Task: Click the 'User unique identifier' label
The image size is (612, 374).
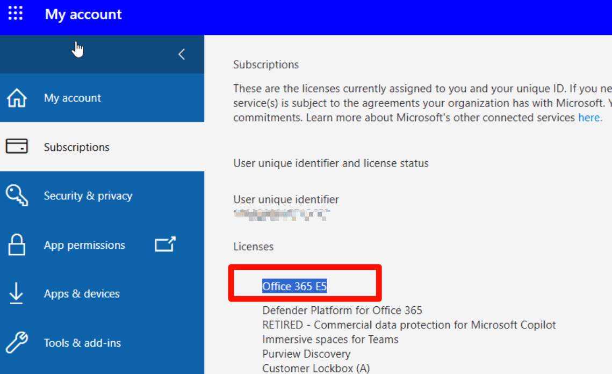Action: (x=286, y=199)
